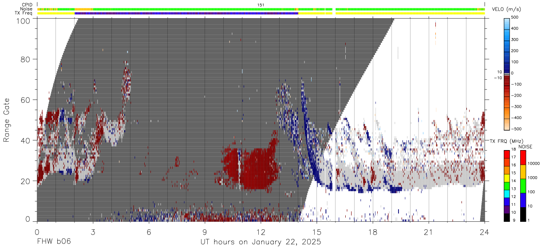
Task: Click the positive "400" velocity colorbar tick
Action: (514, 29)
